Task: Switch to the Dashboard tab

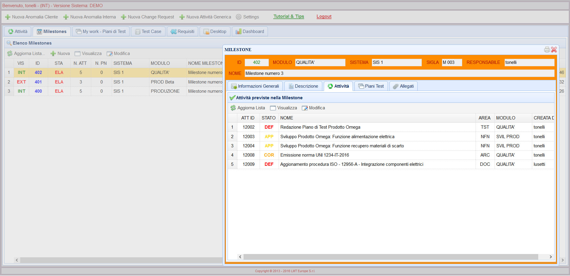Action: 250,31
